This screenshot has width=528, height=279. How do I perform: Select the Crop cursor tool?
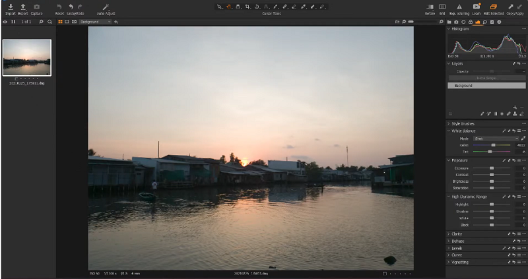click(x=247, y=7)
